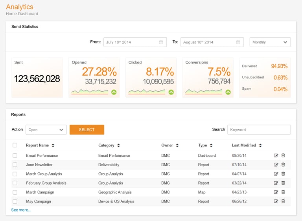Sort by Category column arrows
Viewport: 302px width, 221px height.
point(118,145)
